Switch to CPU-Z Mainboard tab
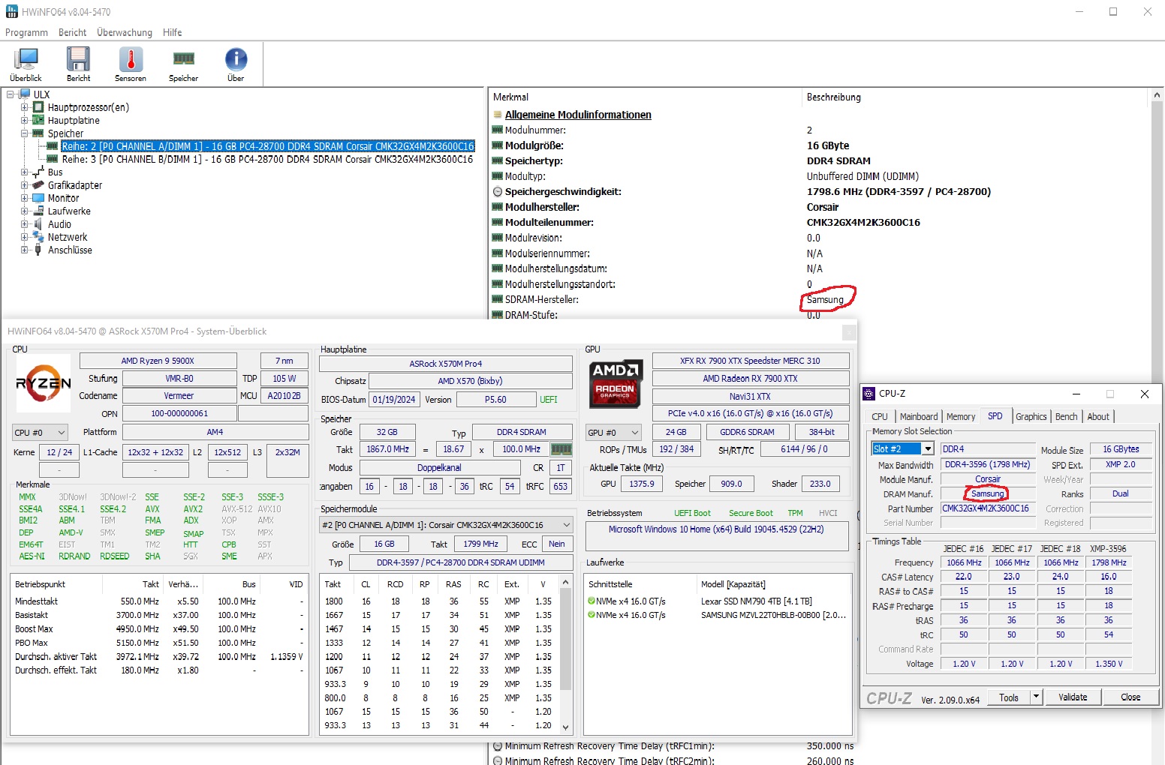Viewport: 1165px width, 765px height. 919,416
